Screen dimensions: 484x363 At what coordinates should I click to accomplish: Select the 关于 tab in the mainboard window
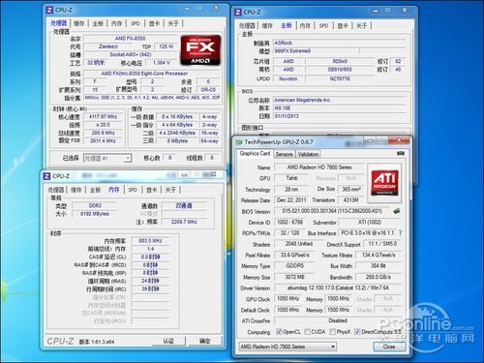point(362,26)
